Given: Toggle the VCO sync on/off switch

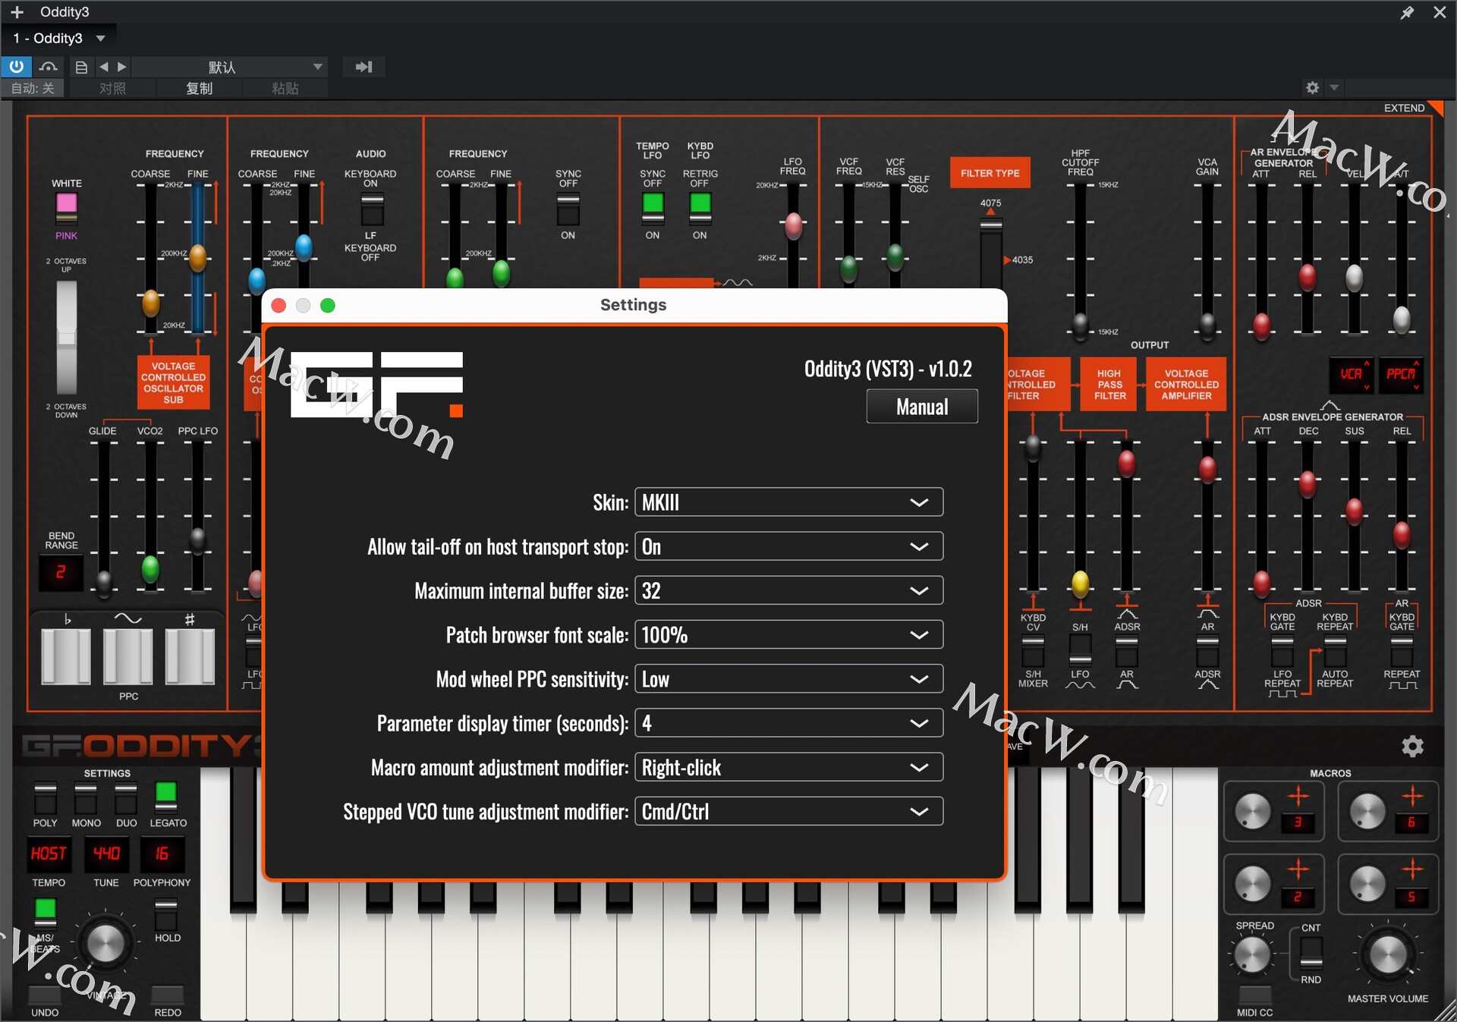Looking at the screenshot, I should point(568,209).
